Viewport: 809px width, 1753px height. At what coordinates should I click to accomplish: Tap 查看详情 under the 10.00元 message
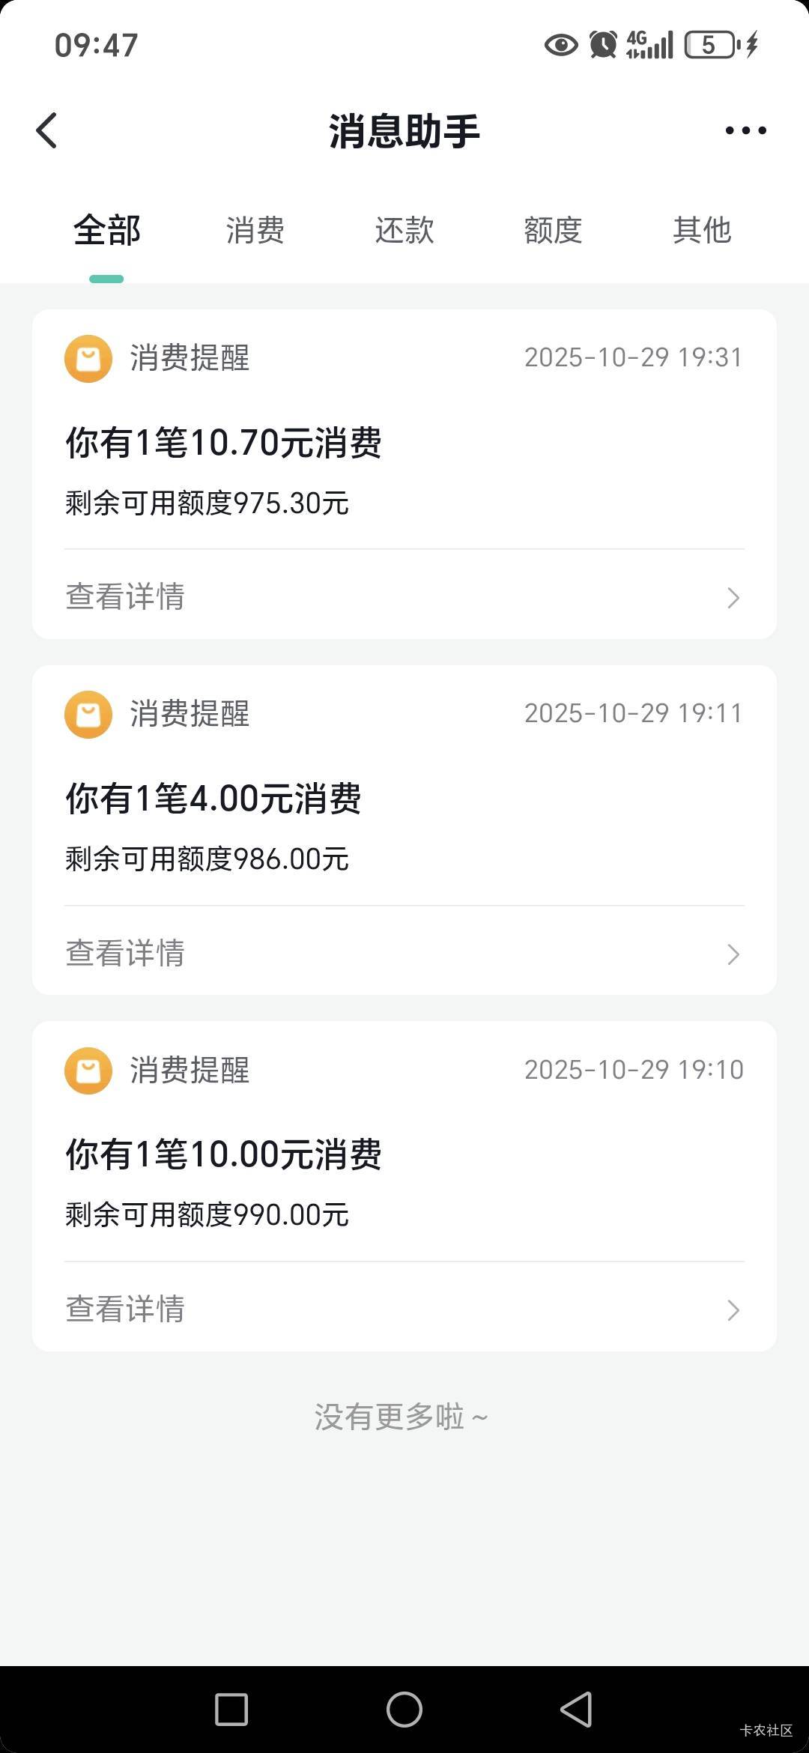[125, 1310]
